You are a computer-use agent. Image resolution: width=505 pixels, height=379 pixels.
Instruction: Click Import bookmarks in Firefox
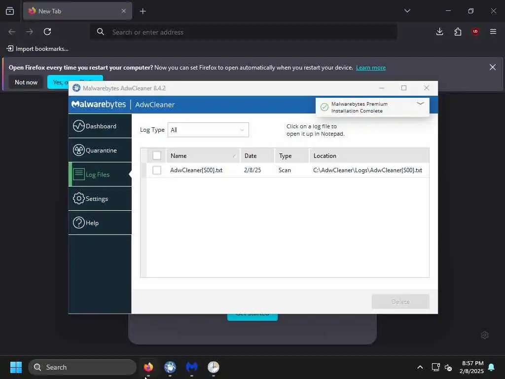coord(37,49)
